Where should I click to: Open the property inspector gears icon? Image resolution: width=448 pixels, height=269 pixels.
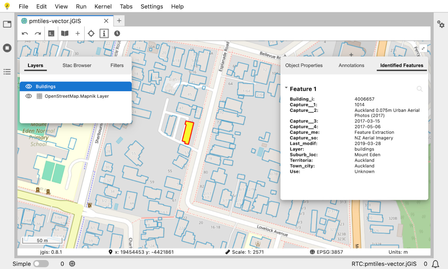(x=440, y=24)
